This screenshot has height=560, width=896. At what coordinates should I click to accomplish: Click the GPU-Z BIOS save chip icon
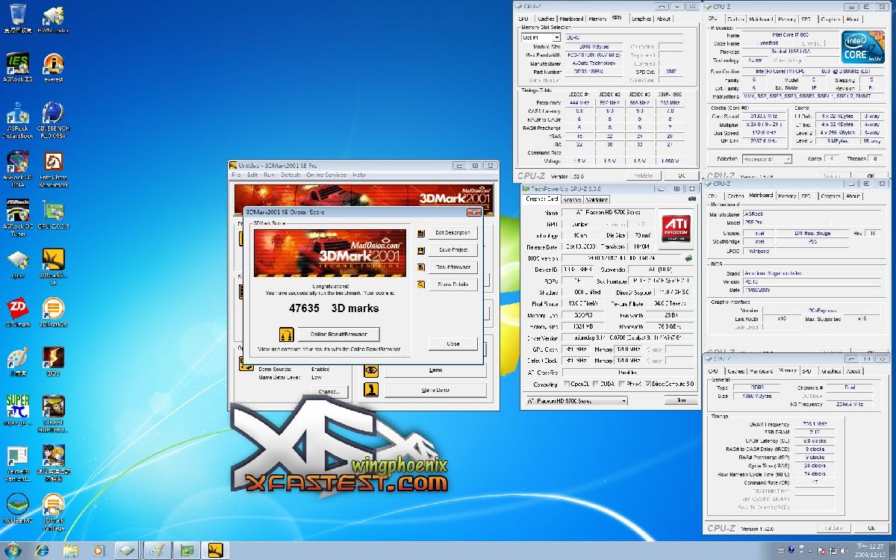coord(689,259)
